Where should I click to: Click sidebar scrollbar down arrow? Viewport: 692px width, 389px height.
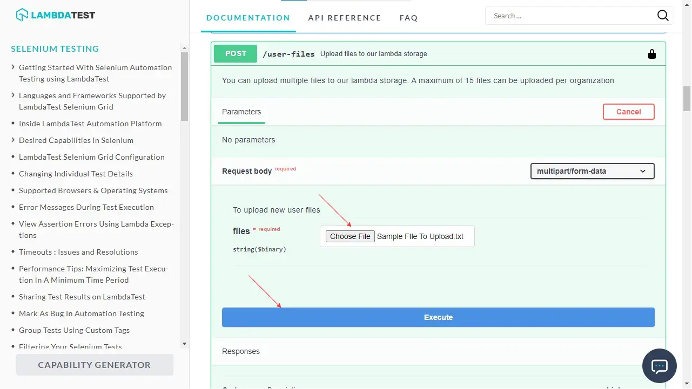[184, 343]
